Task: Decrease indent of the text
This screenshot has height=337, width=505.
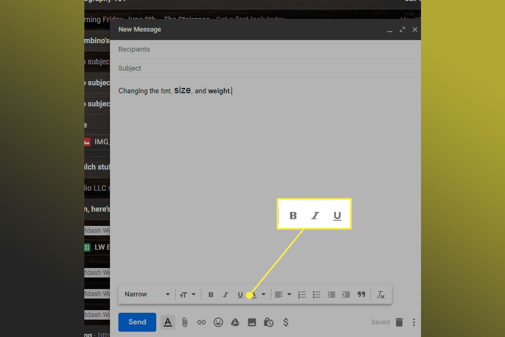Action: (x=331, y=295)
